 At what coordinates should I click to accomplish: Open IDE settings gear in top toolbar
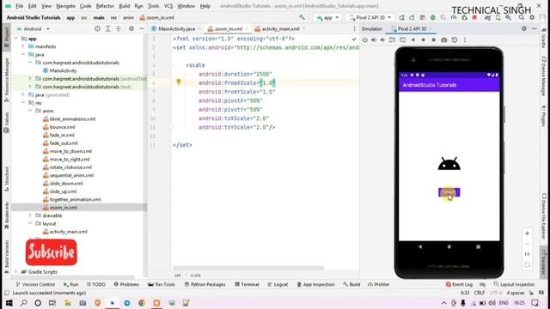point(532,17)
